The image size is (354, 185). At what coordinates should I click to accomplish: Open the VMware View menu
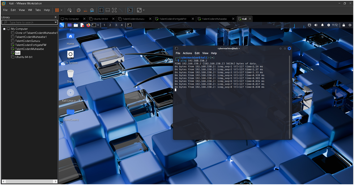(22, 10)
